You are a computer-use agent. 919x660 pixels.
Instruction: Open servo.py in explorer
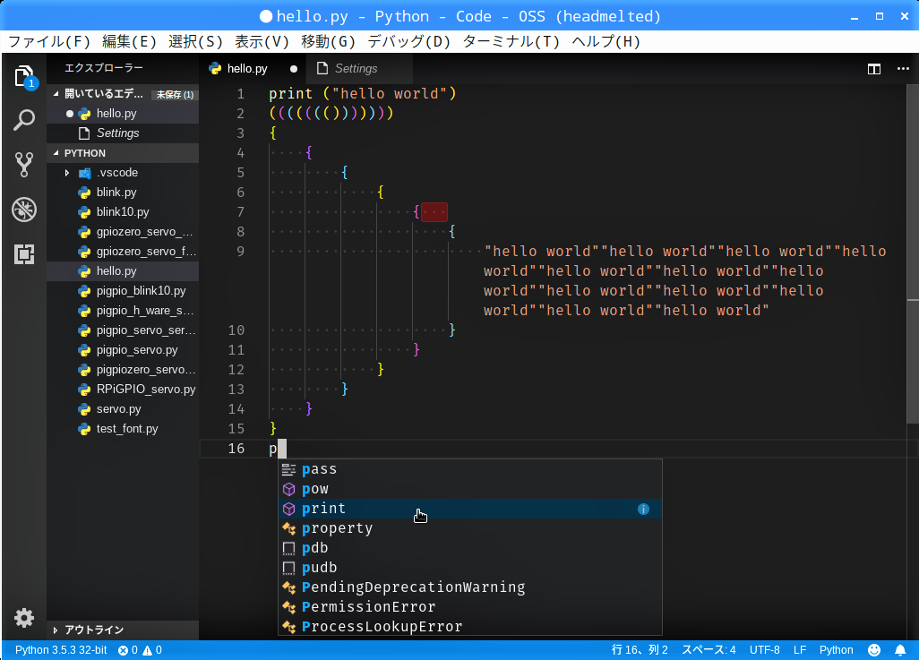pyautogui.click(x=123, y=409)
